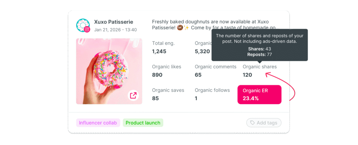
Task: Select the Product launch tag
Action: click(143, 123)
